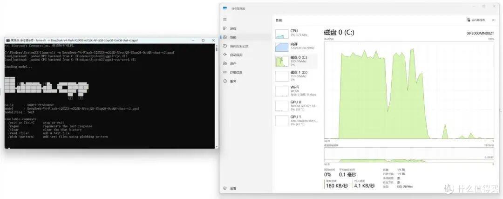The width and height of the screenshot is (503, 199).
Task: Open the three-dot more options menu
Action: tap(493, 20)
